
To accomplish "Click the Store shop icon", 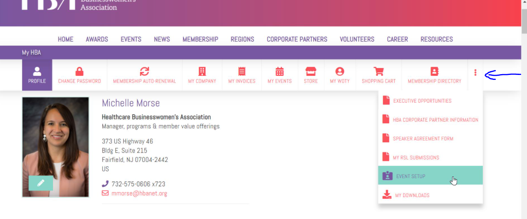I will pyautogui.click(x=310, y=71).
